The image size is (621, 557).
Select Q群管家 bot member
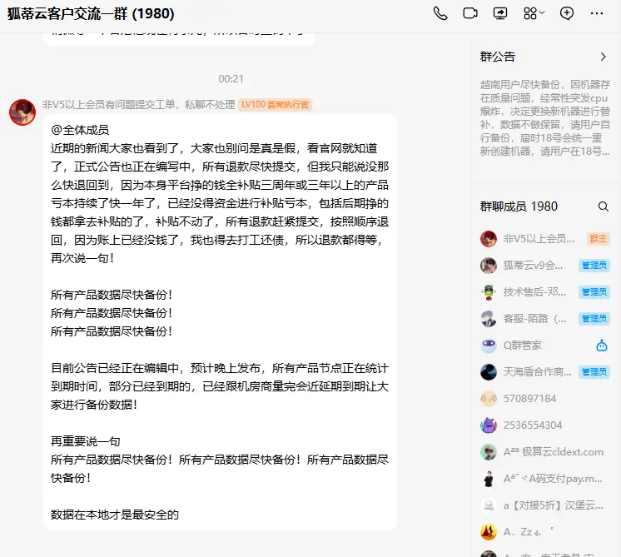coord(545,346)
